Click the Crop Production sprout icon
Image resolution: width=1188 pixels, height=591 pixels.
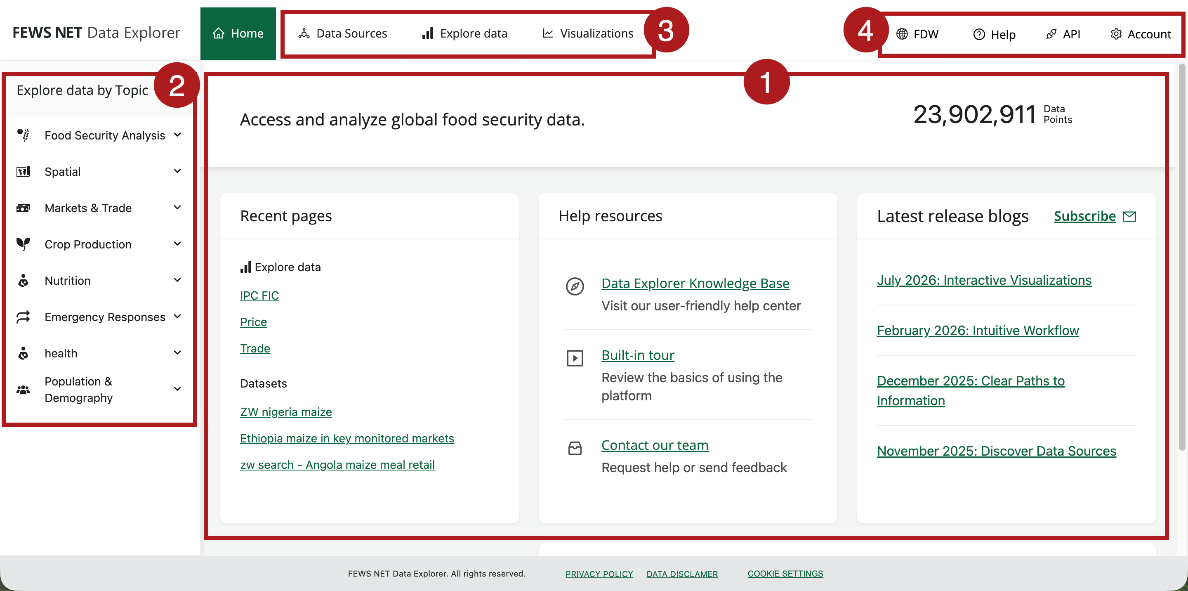[23, 244]
